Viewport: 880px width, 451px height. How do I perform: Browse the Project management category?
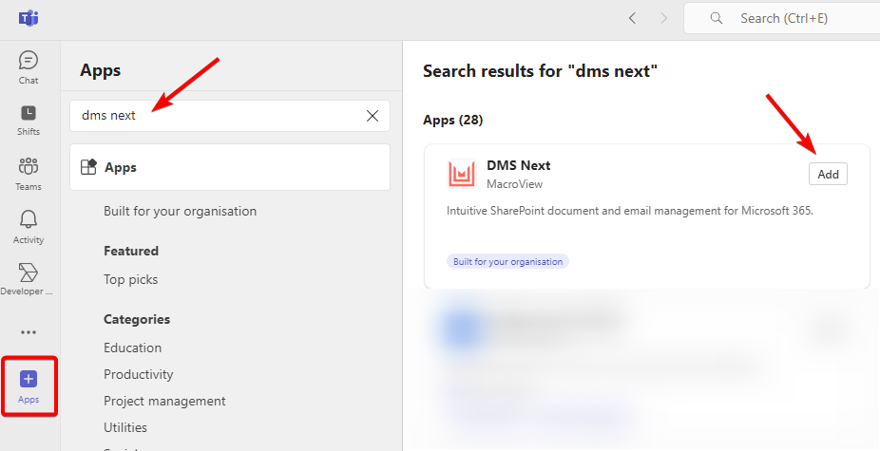click(x=164, y=401)
